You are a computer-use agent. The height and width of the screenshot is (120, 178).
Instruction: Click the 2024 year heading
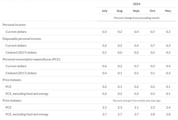click(x=137, y=4)
